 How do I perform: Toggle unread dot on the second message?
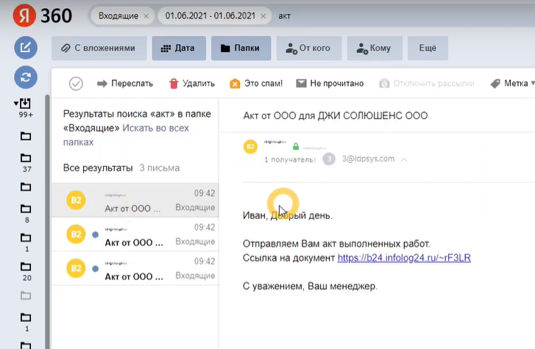[95, 234]
